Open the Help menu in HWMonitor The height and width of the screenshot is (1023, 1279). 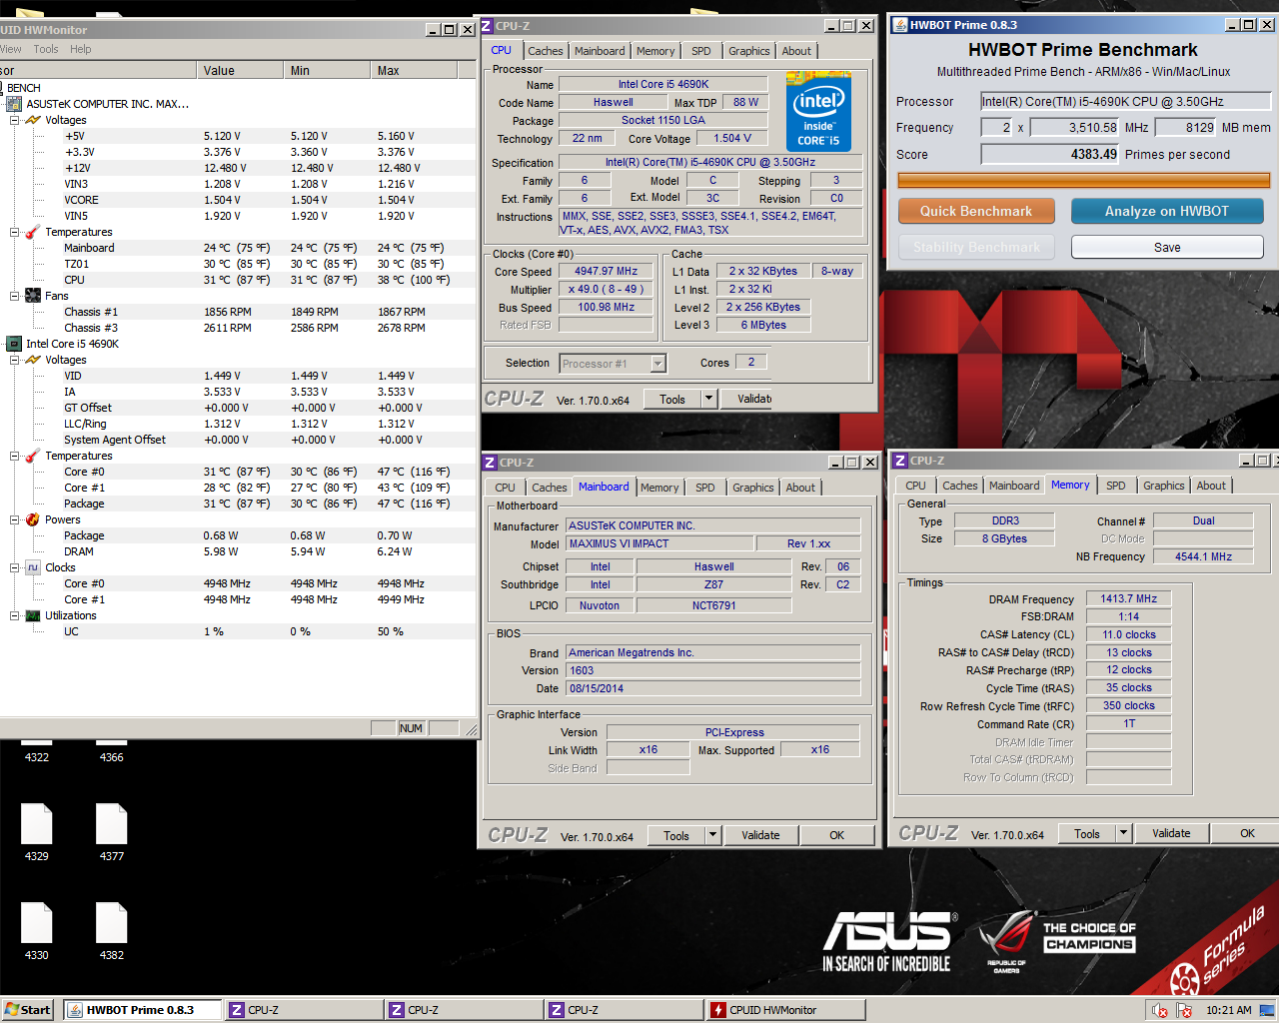pyautogui.click(x=81, y=49)
